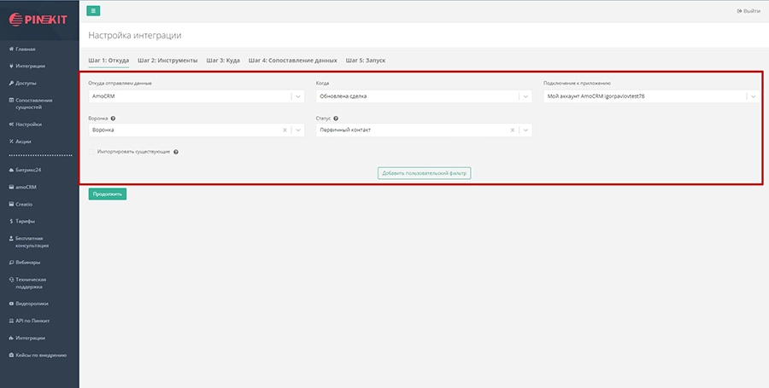Open Шаг 5: Запуск tab
The height and width of the screenshot is (388, 769).
click(x=366, y=61)
